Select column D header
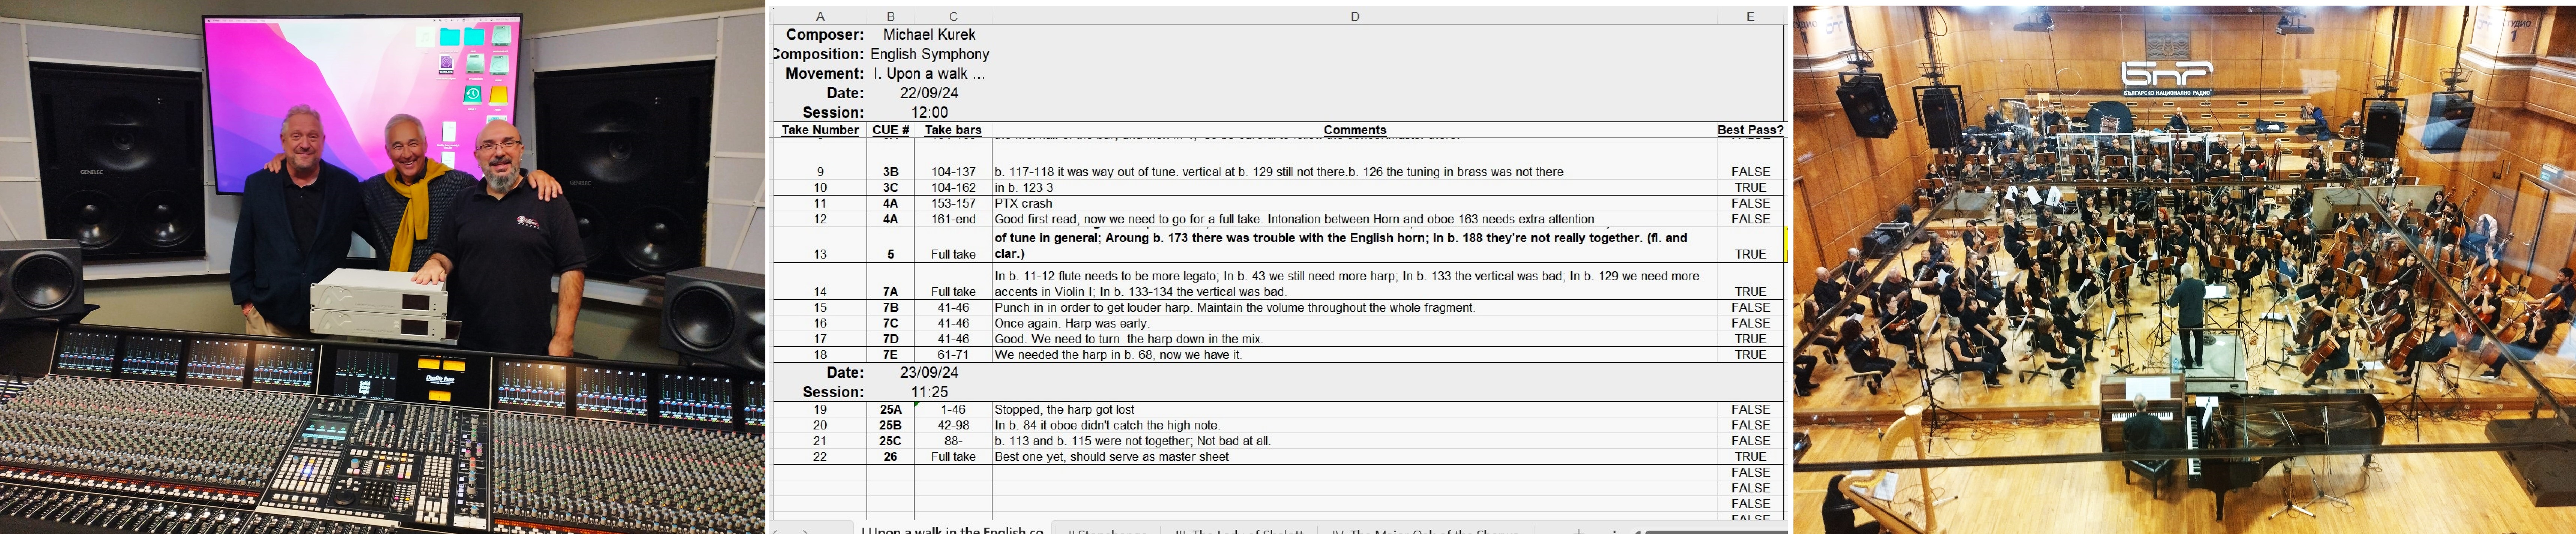This screenshot has width=2576, height=534. [x=1354, y=16]
